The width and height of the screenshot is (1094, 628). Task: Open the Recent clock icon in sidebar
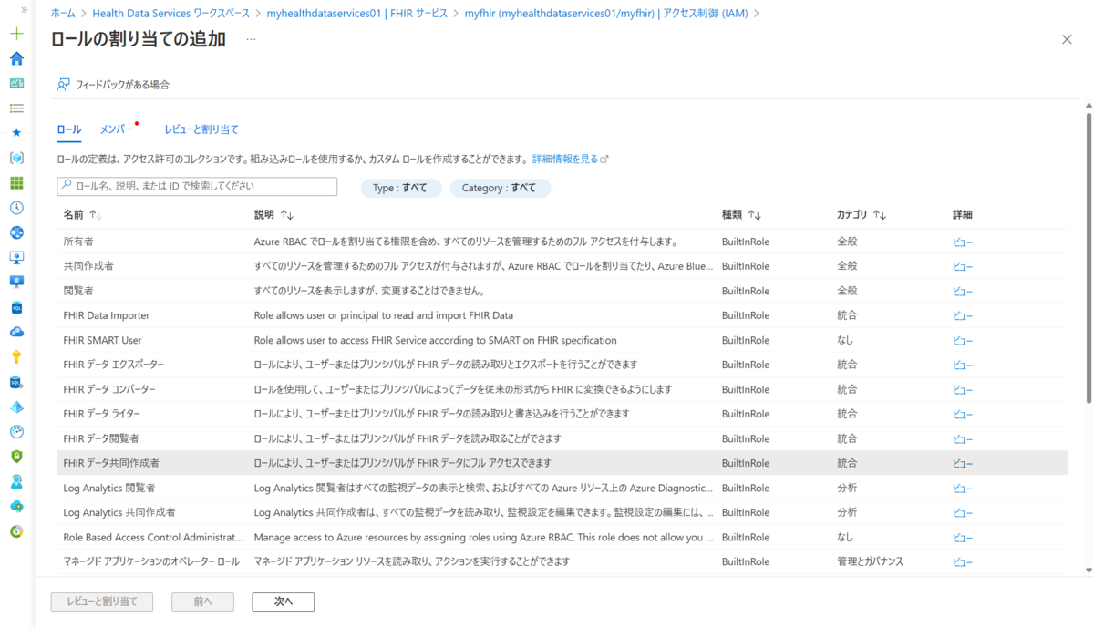click(x=16, y=208)
